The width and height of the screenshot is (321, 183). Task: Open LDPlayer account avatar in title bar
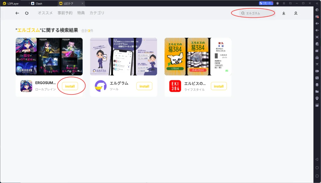[278, 3]
